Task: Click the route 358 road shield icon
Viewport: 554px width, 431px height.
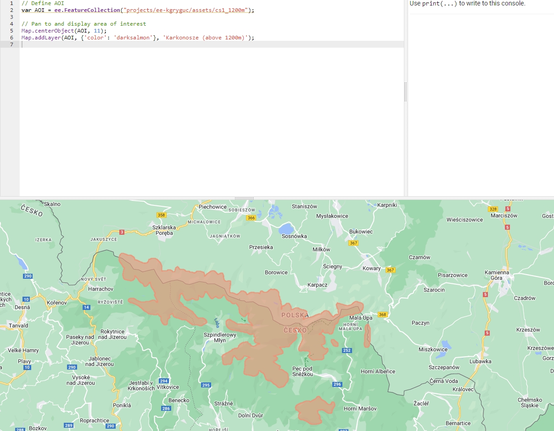Action: (x=161, y=215)
